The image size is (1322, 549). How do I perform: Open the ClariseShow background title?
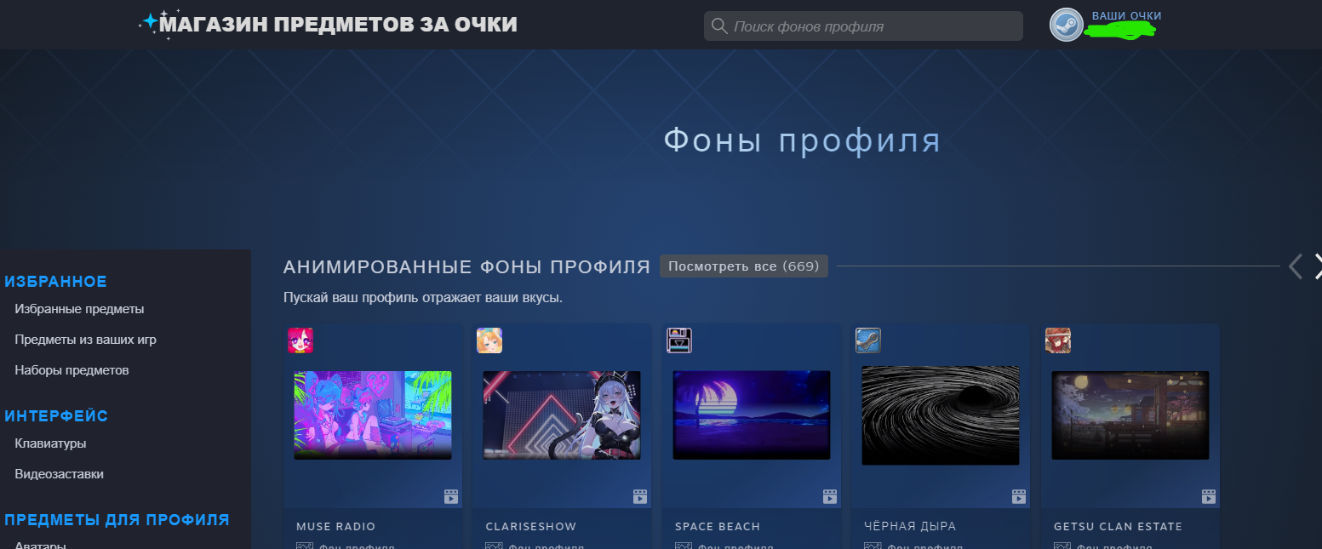(530, 526)
